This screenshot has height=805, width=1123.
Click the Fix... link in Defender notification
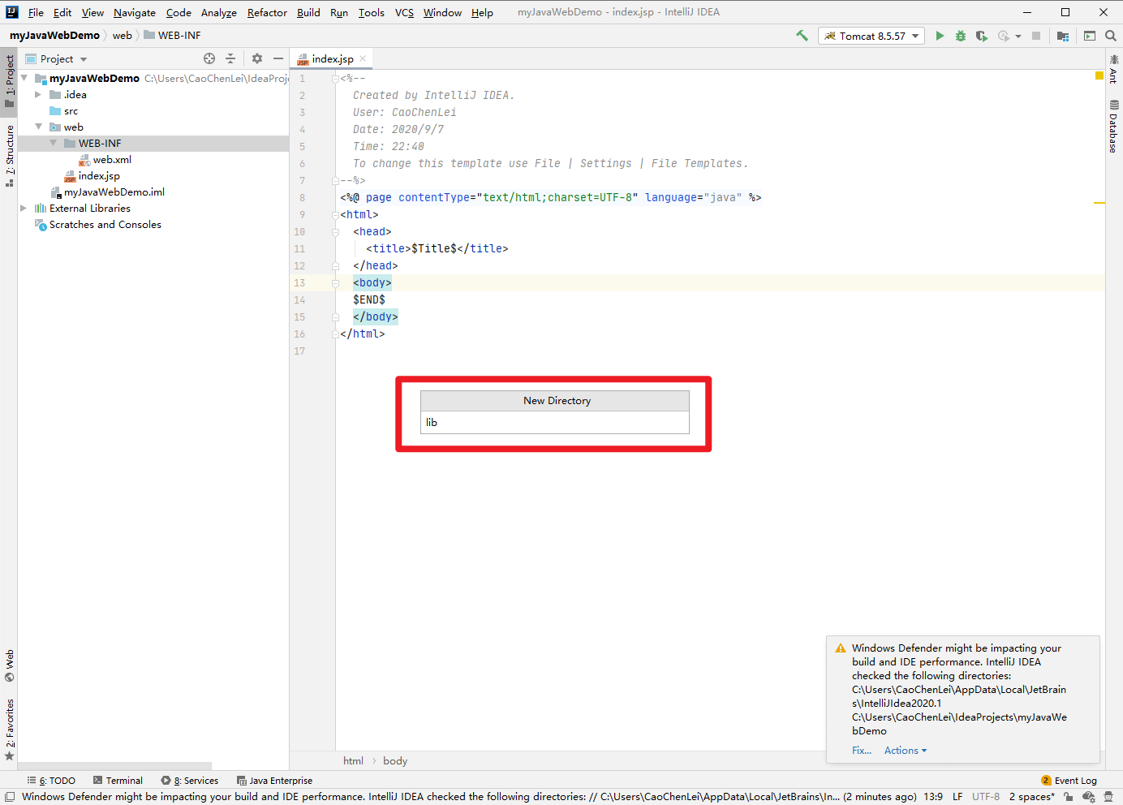tap(862, 751)
